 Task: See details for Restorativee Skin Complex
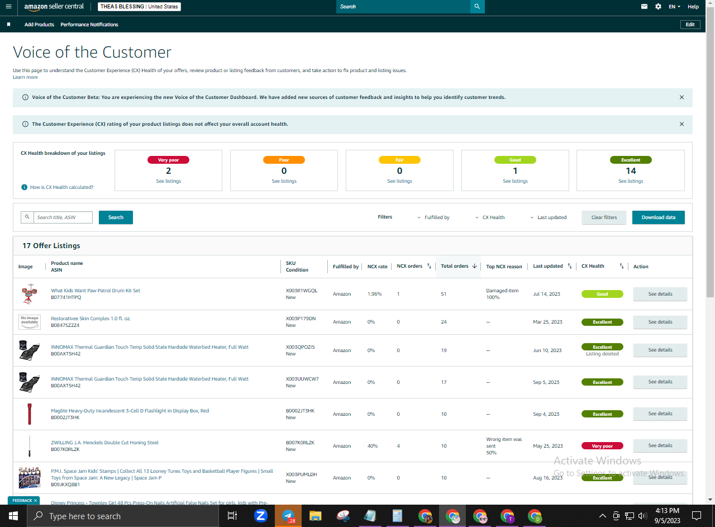[660, 322]
